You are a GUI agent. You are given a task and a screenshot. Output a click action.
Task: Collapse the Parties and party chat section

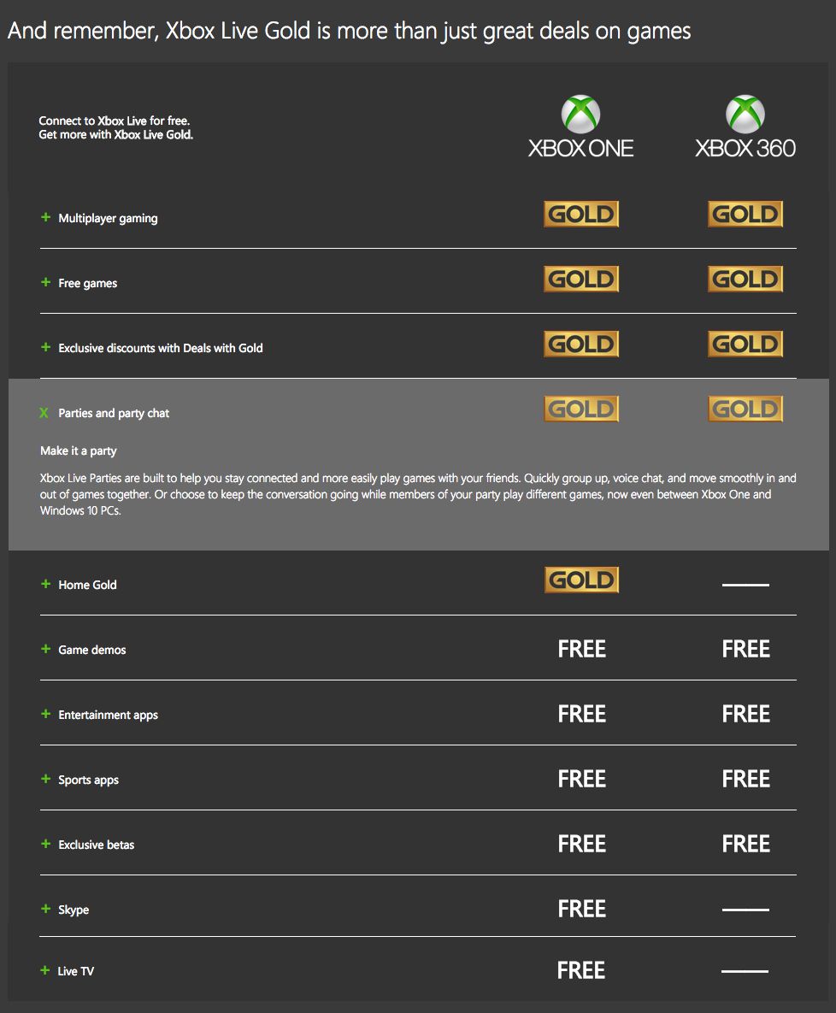(x=44, y=414)
